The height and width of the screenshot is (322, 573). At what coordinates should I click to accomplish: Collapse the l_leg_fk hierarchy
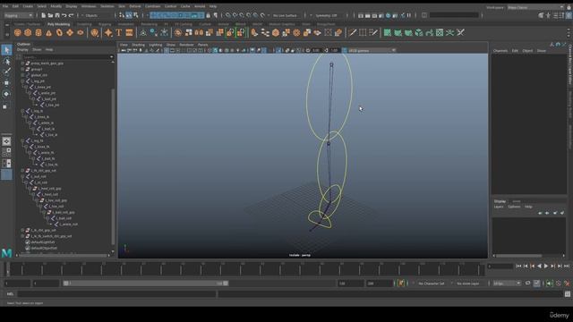coord(22,140)
